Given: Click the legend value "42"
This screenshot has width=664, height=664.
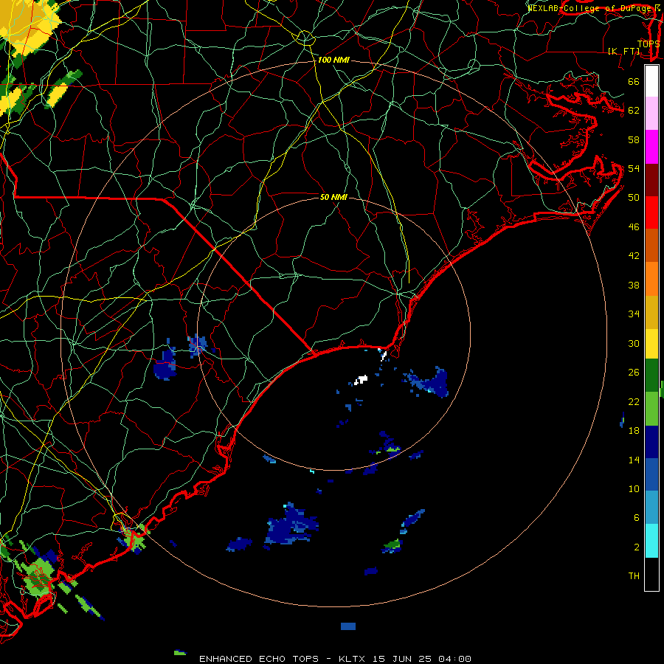Looking at the screenshot, I should pos(634,256).
